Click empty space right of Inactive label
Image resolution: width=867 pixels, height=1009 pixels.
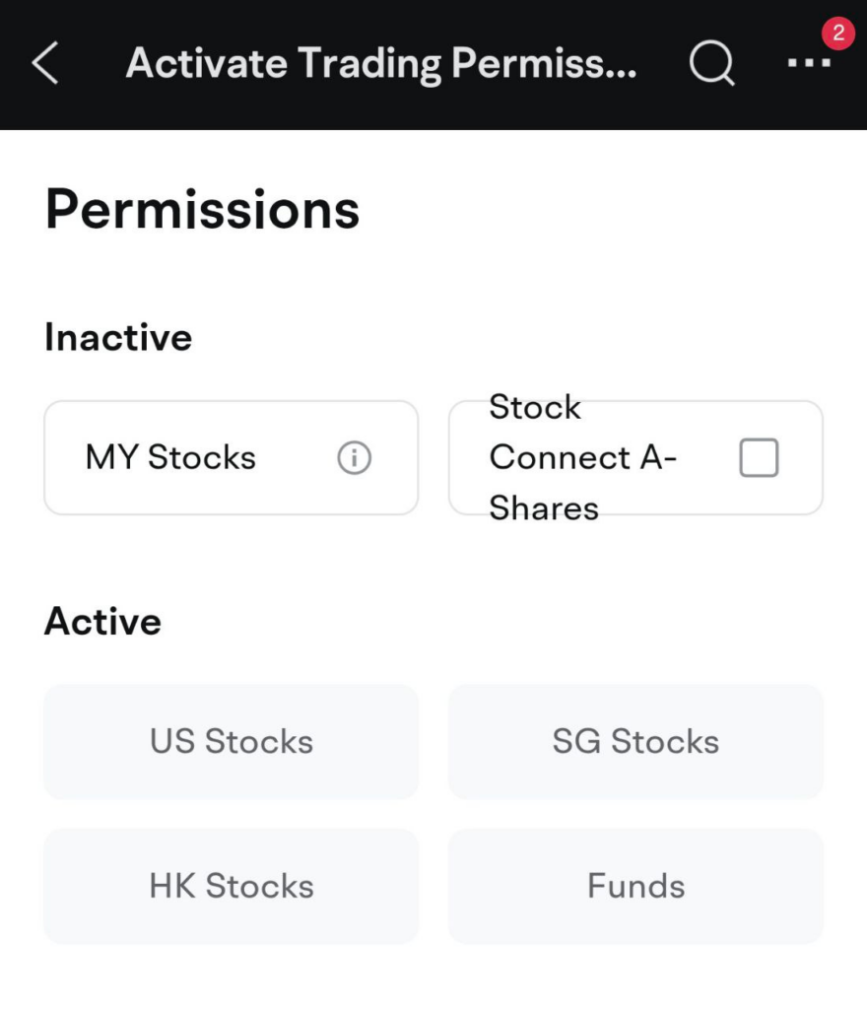[x=512, y=338]
